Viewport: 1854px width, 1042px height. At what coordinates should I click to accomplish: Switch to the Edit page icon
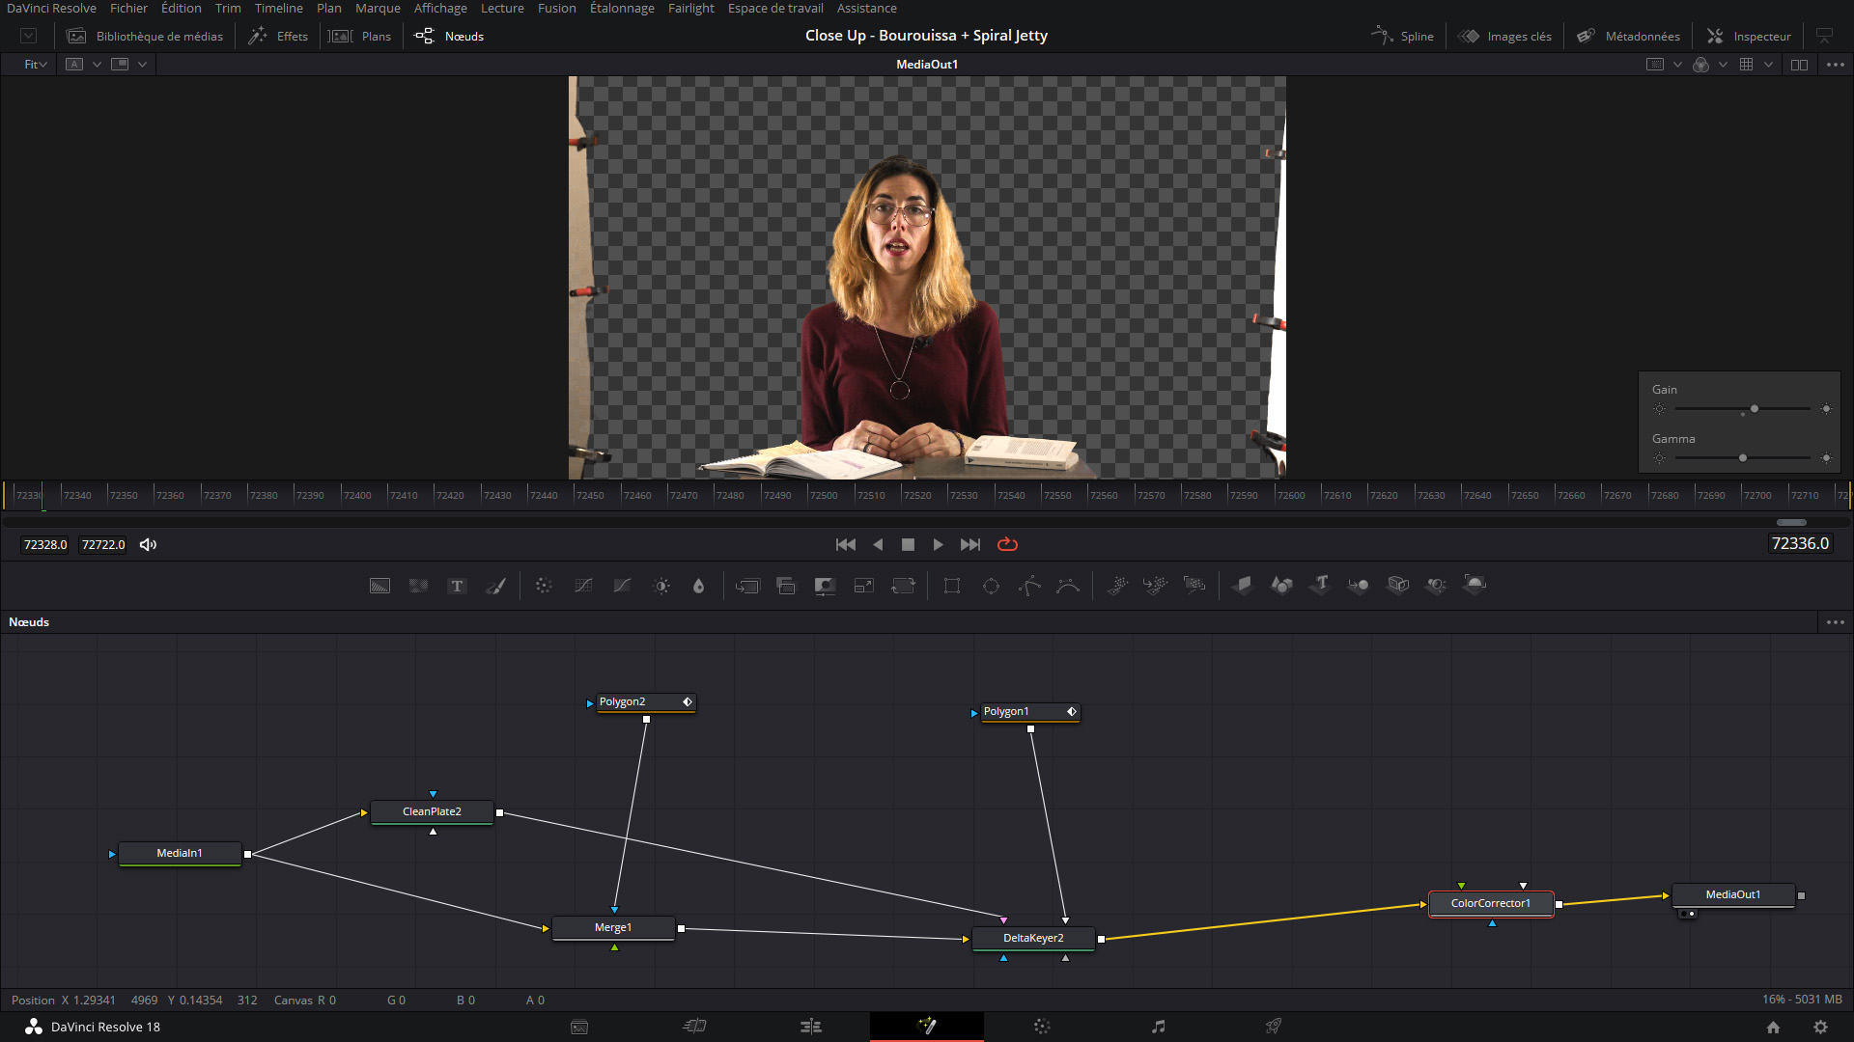[x=811, y=1027]
